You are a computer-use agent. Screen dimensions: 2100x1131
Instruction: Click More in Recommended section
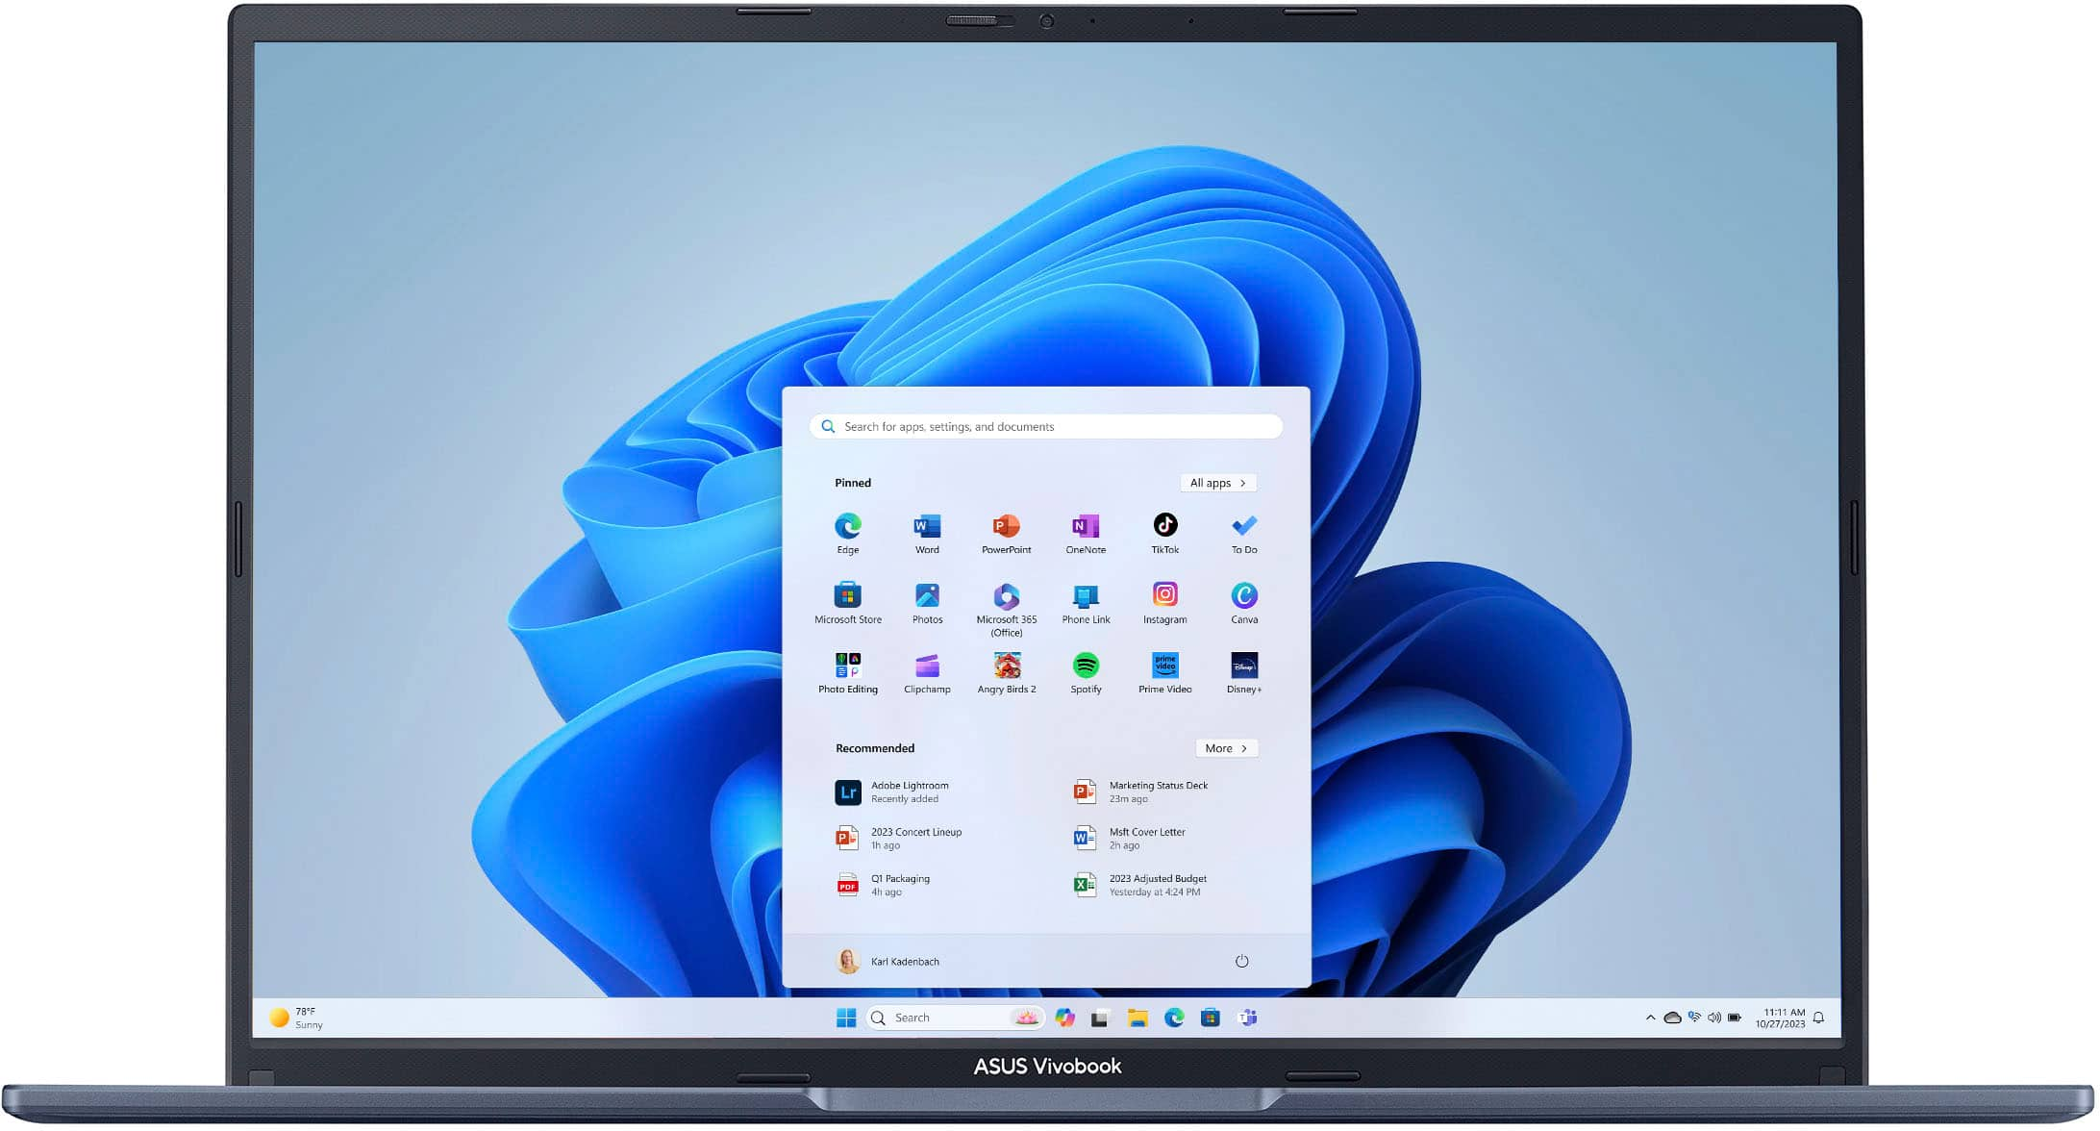click(1224, 748)
